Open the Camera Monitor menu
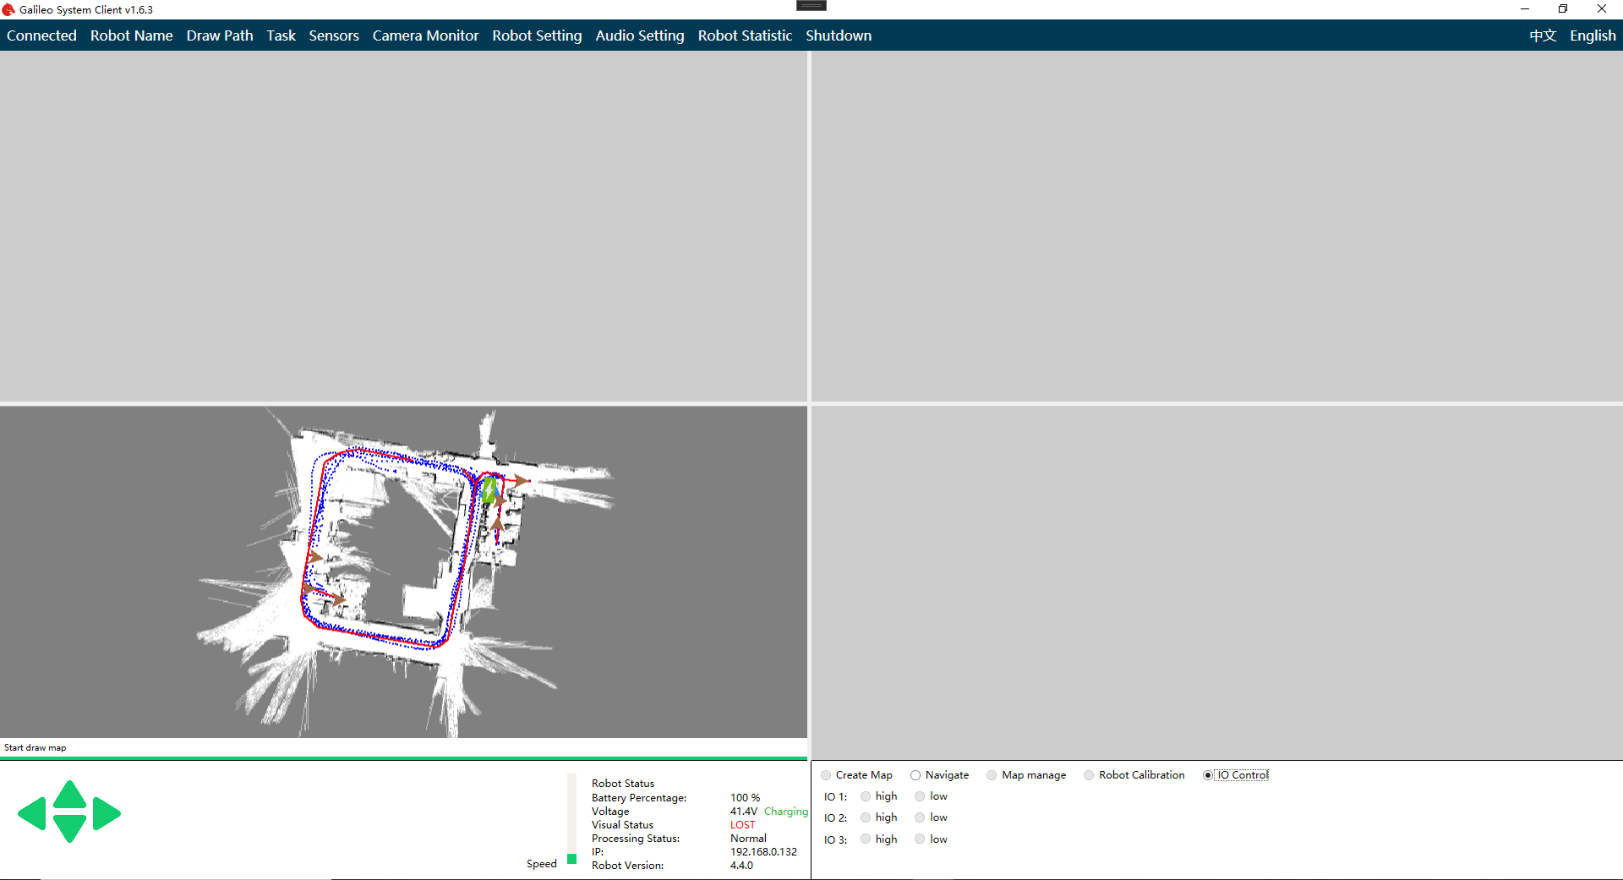Image resolution: width=1623 pixels, height=880 pixels. 425,36
